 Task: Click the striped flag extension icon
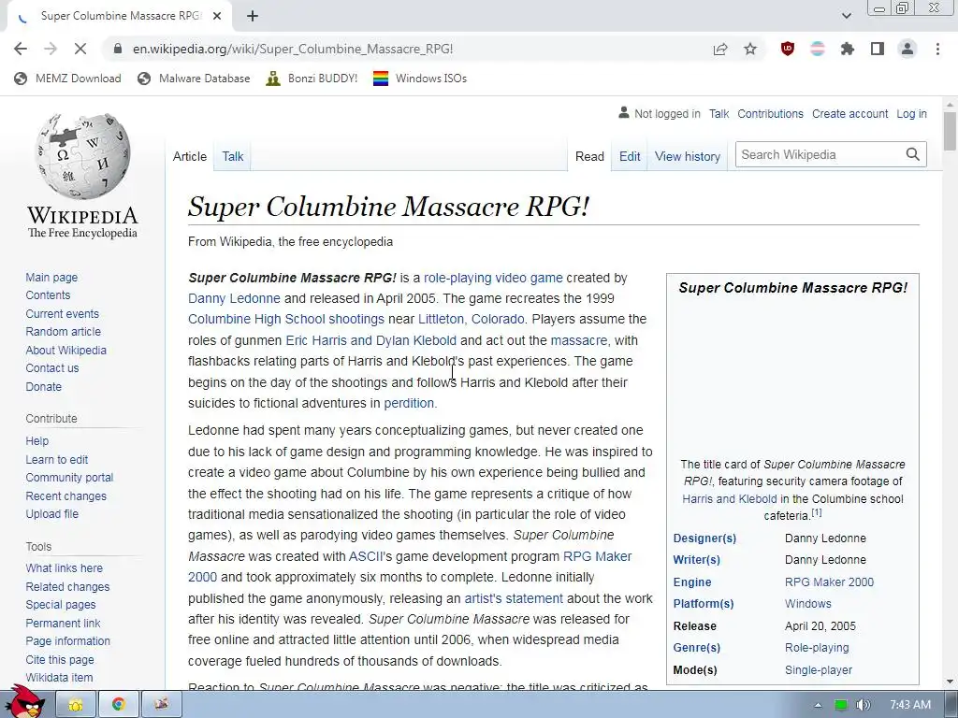pos(818,49)
